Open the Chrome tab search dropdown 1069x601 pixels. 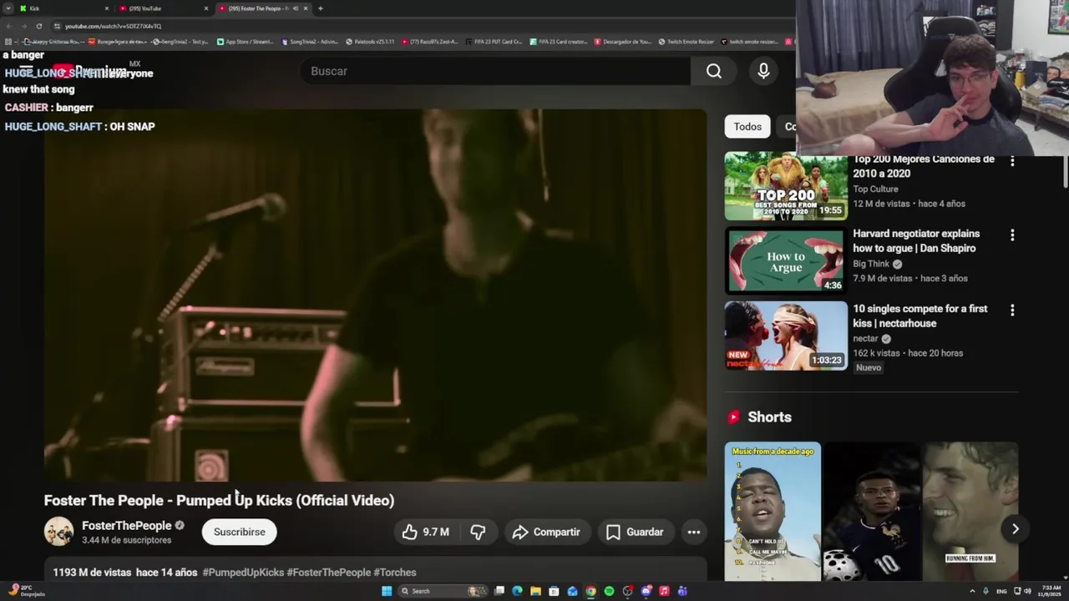point(9,8)
